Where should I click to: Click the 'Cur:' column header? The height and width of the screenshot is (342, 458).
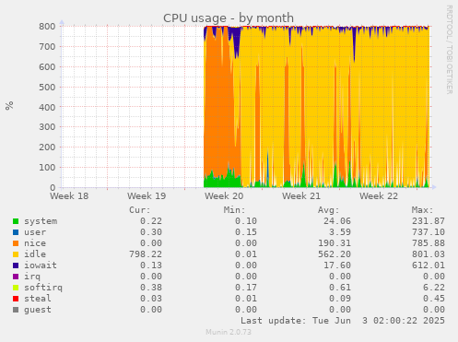[x=140, y=210]
